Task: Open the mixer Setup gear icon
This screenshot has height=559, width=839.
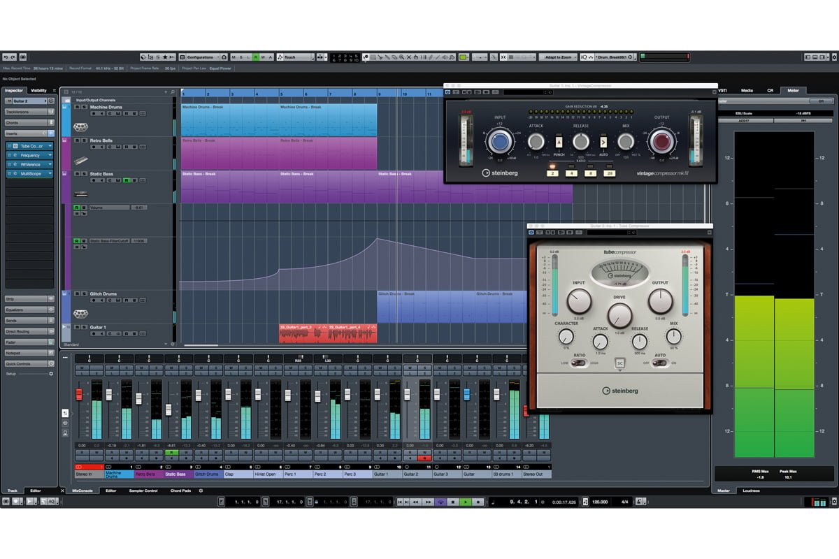Action: pyautogui.click(x=50, y=374)
